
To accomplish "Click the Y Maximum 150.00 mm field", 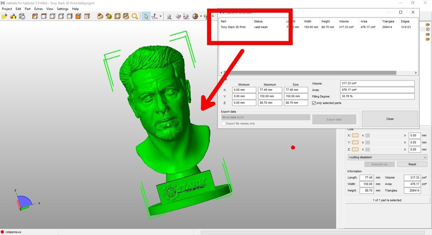I will click(x=270, y=96).
